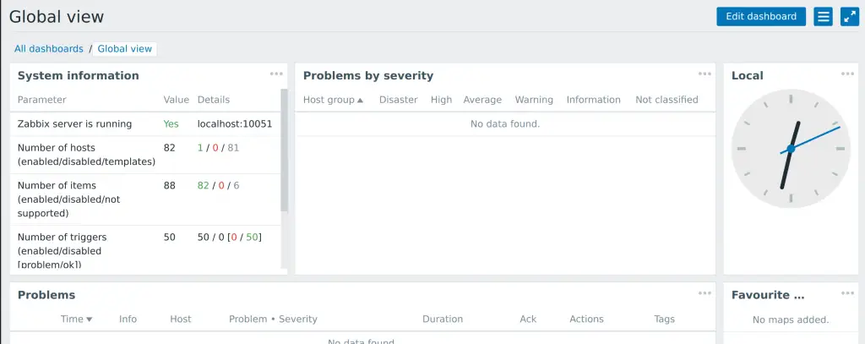This screenshot has height=344, width=865.
Task: Open Problems widget three-dot menu
Action: pos(705,293)
